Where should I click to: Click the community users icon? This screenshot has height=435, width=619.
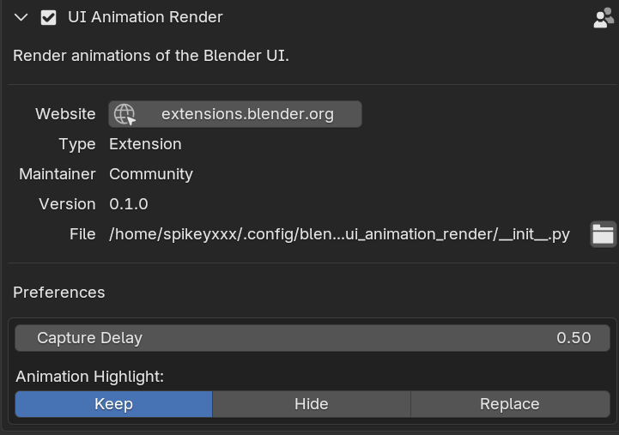tap(603, 18)
